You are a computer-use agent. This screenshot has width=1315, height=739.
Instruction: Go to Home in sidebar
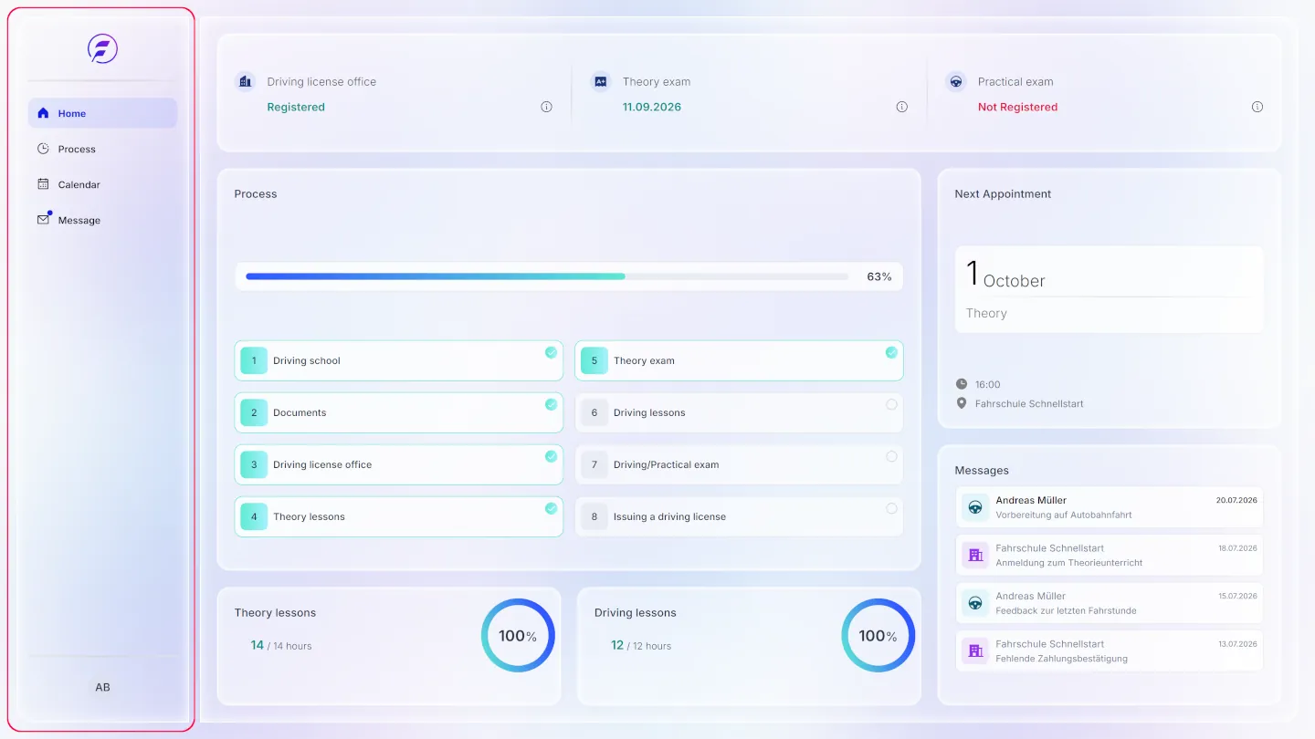[x=102, y=113]
